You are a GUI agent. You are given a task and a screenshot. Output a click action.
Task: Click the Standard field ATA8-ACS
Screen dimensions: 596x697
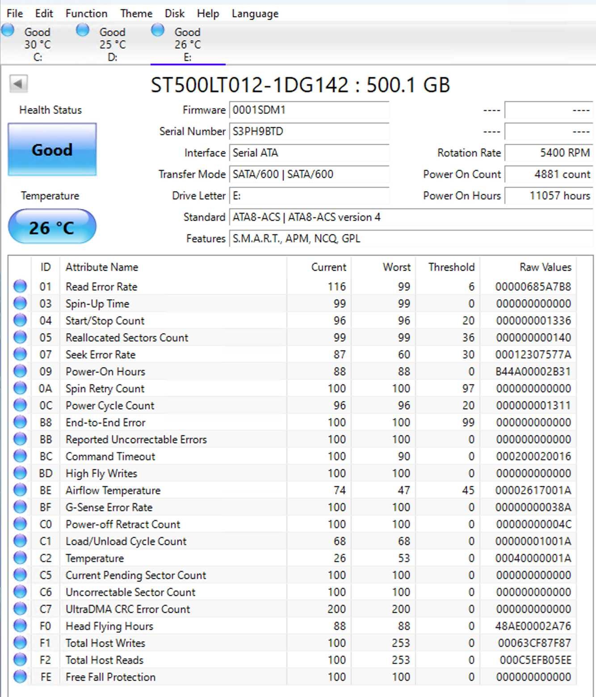[x=411, y=217]
